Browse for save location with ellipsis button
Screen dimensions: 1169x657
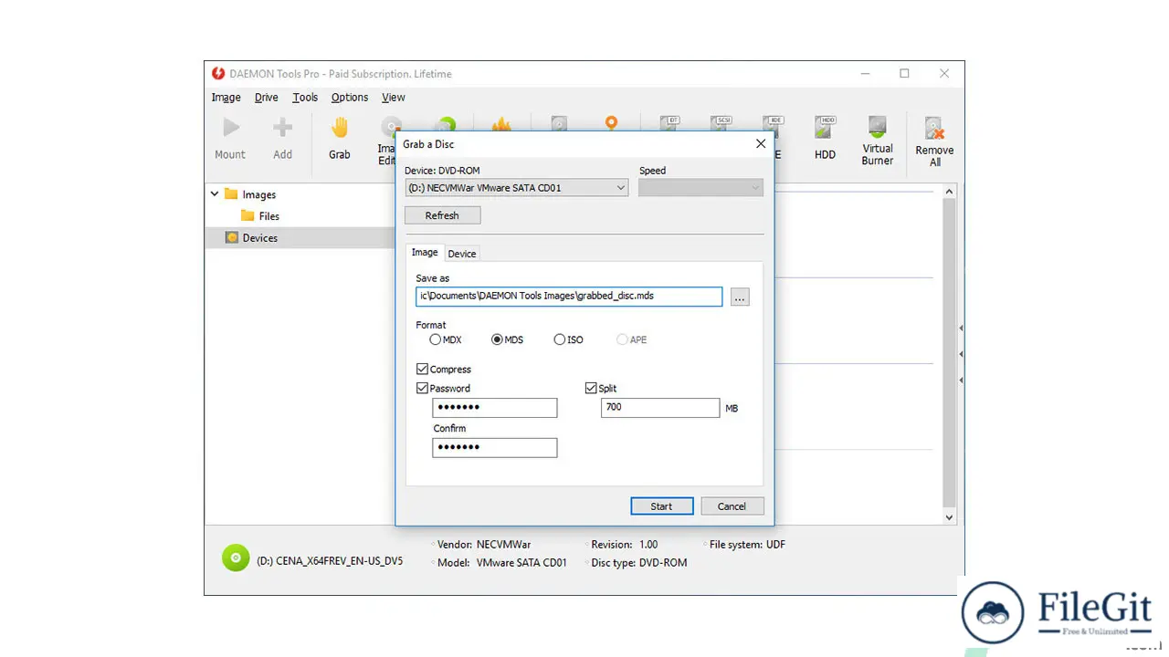pyautogui.click(x=740, y=297)
